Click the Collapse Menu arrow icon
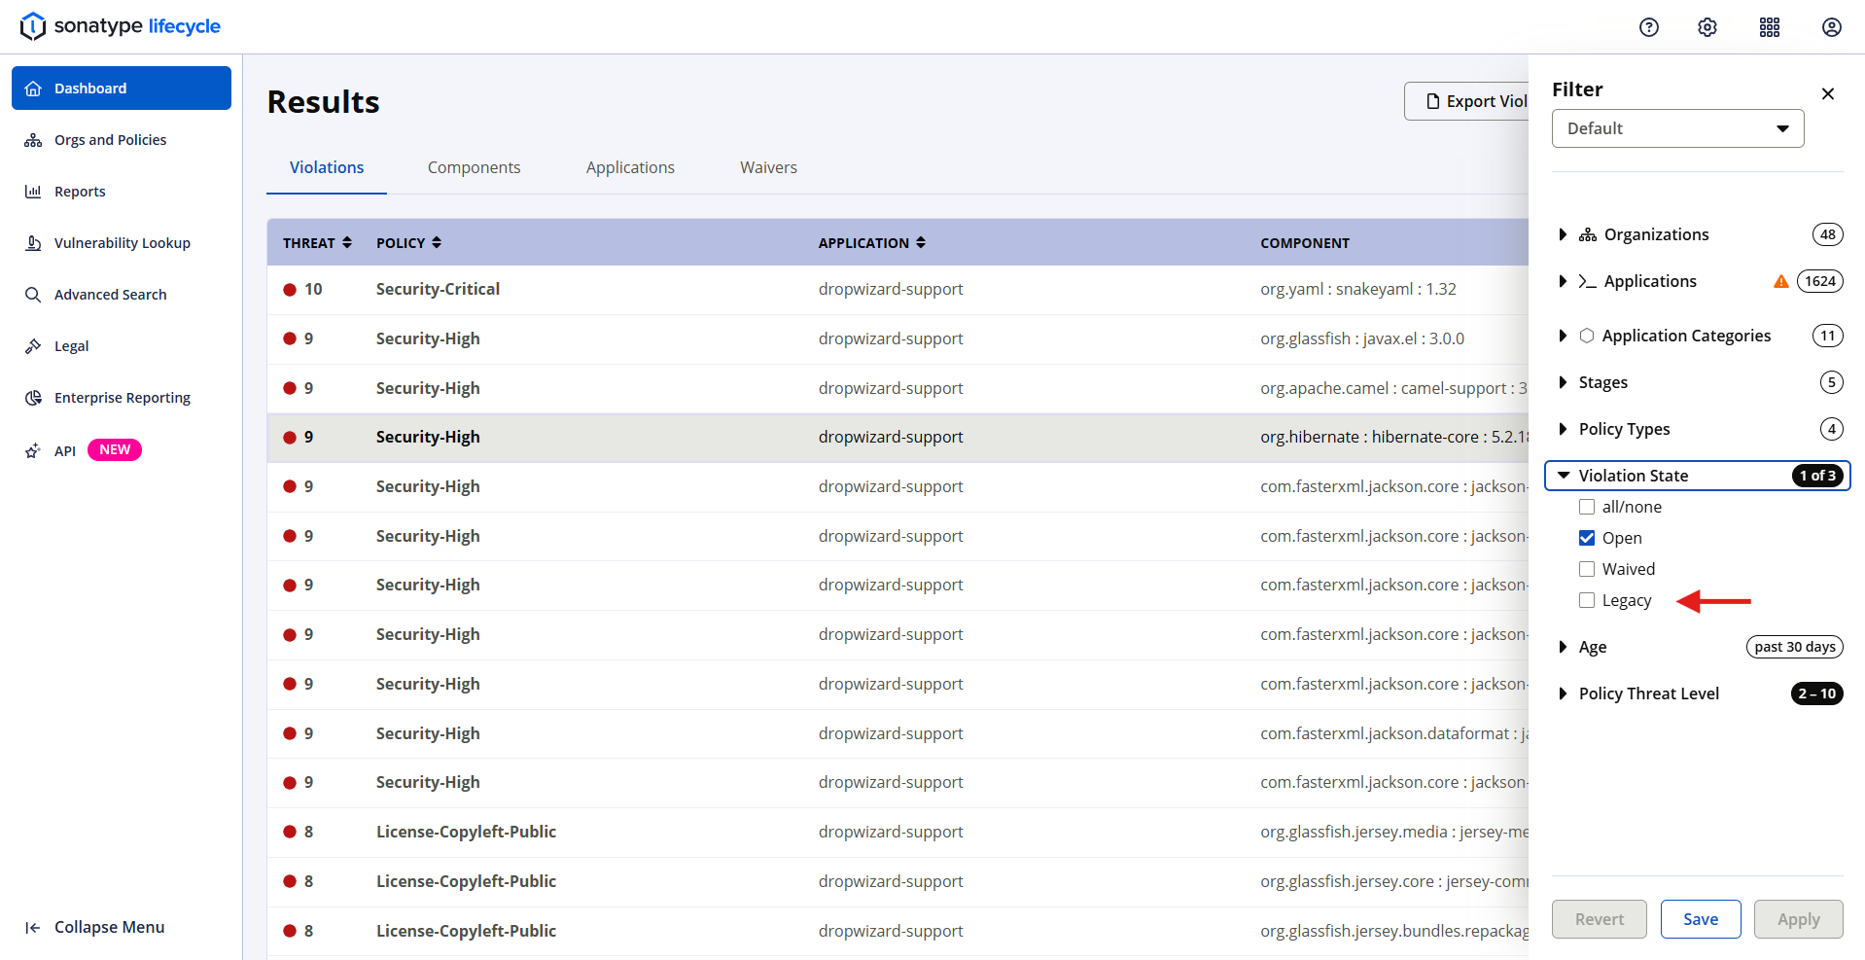Viewport: 1865px width, 960px height. 33,928
